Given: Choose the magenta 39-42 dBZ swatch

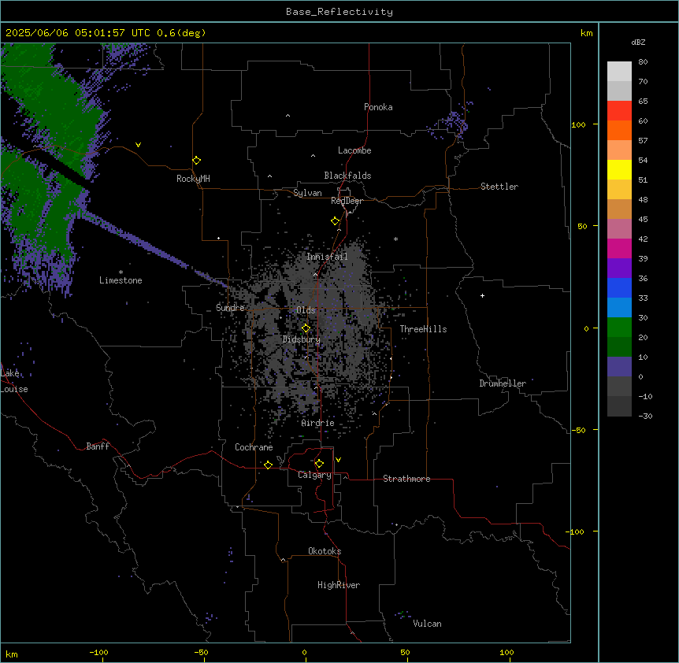Looking at the screenshot, I should (x=619, y=248).
